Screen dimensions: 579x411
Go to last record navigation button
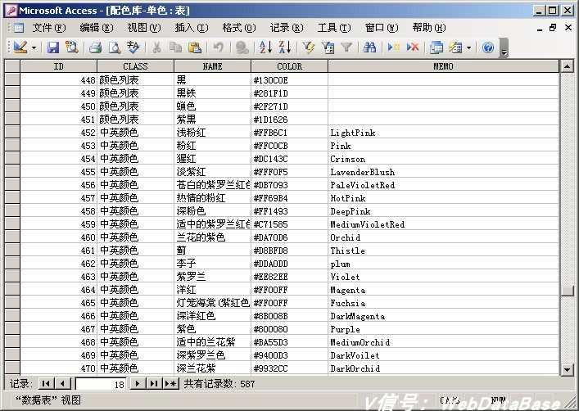tap(154, 384)
